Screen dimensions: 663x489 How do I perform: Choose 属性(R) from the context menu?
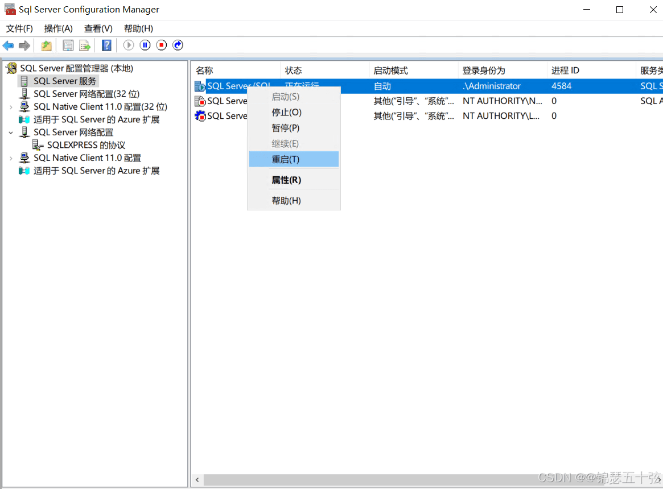[294, 180]
